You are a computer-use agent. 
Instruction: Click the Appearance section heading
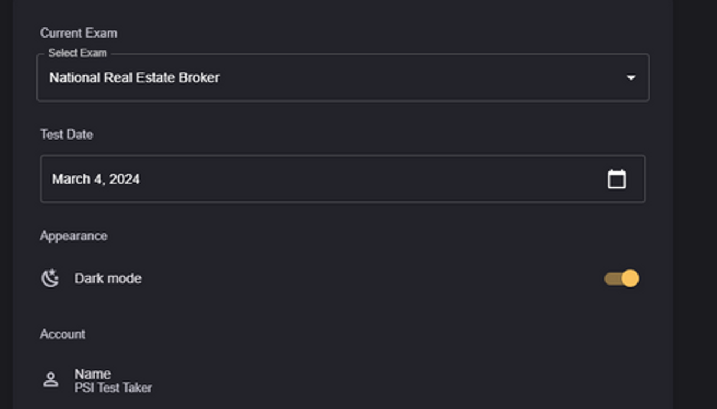pyautogui.click(x=73, y=236)
